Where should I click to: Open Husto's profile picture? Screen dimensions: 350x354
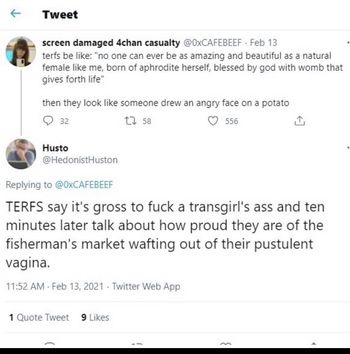coord(21,154)
